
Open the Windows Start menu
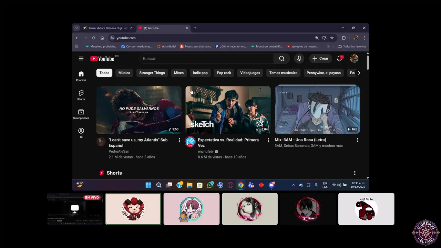click(148, 185)
